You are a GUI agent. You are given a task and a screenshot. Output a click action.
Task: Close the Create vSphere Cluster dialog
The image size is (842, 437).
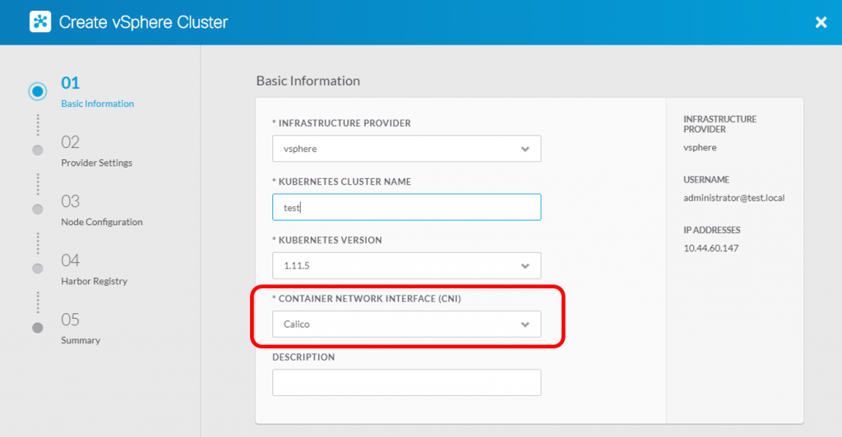(821, 22)
